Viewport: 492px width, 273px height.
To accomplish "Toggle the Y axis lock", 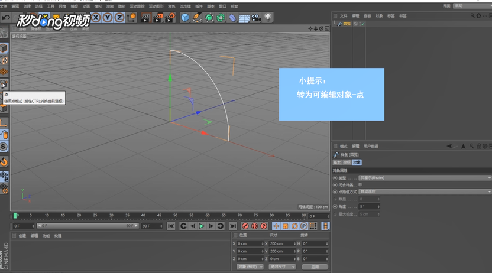I will pos(108,18).
